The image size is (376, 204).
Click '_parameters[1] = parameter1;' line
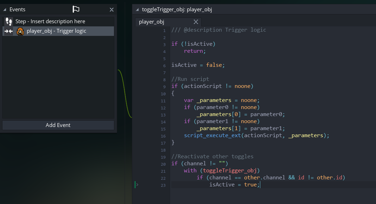[x=241, y=128]
